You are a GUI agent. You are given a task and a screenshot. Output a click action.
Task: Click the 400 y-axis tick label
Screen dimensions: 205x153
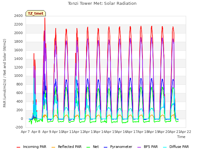point(20,101)
